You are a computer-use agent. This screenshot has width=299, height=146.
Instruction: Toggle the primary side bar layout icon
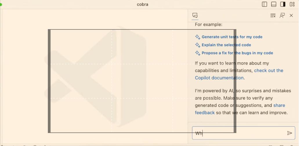(x=264, y=4)
